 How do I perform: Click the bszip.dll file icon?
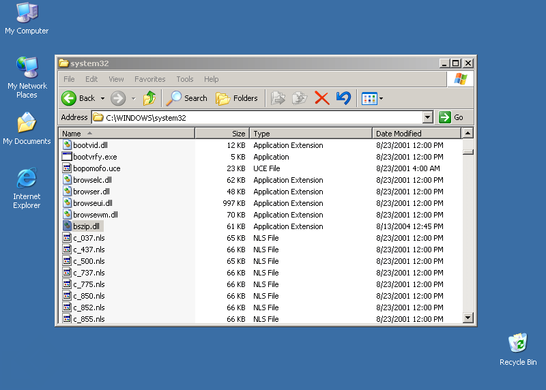tap(67, 226)
